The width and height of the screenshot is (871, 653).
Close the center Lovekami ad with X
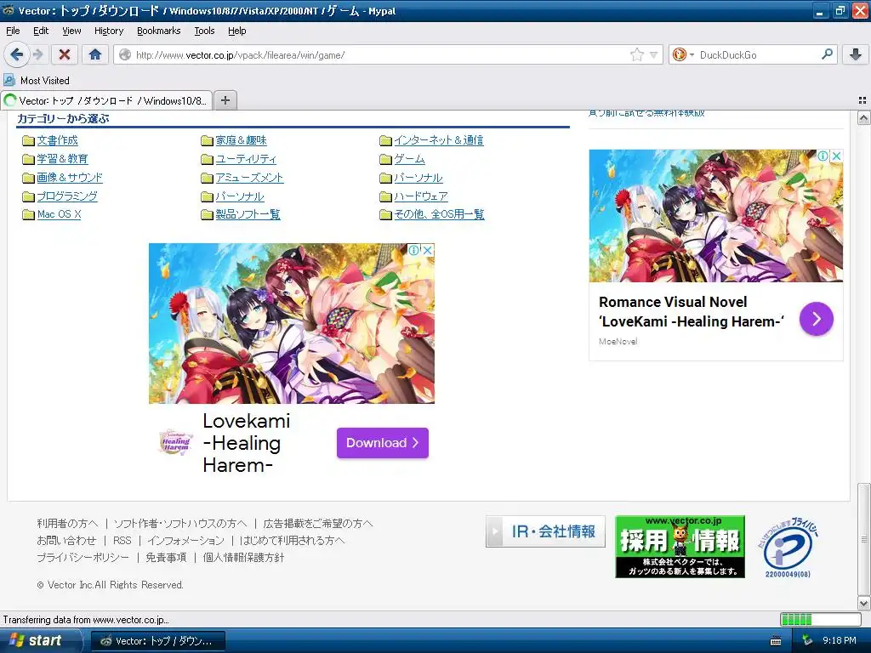428,250
